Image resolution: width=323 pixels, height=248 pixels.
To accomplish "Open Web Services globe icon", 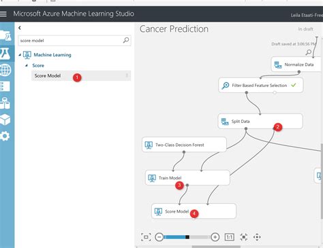I will [x=5, y=70].
